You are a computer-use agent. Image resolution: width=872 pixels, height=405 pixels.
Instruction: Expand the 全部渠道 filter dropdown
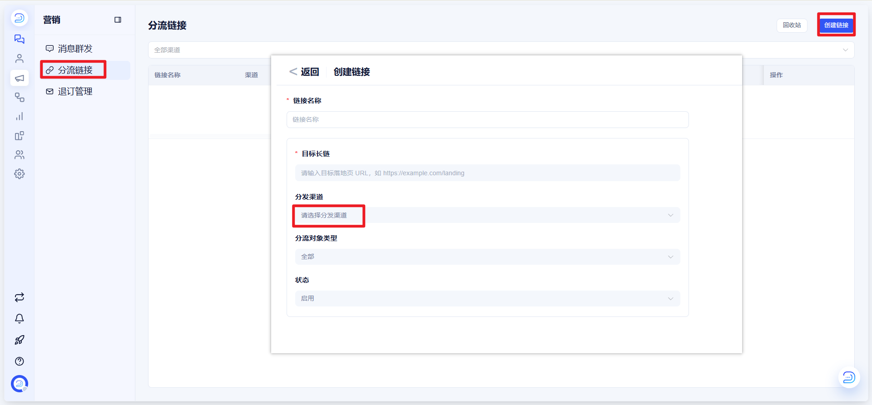pos(501,50)
